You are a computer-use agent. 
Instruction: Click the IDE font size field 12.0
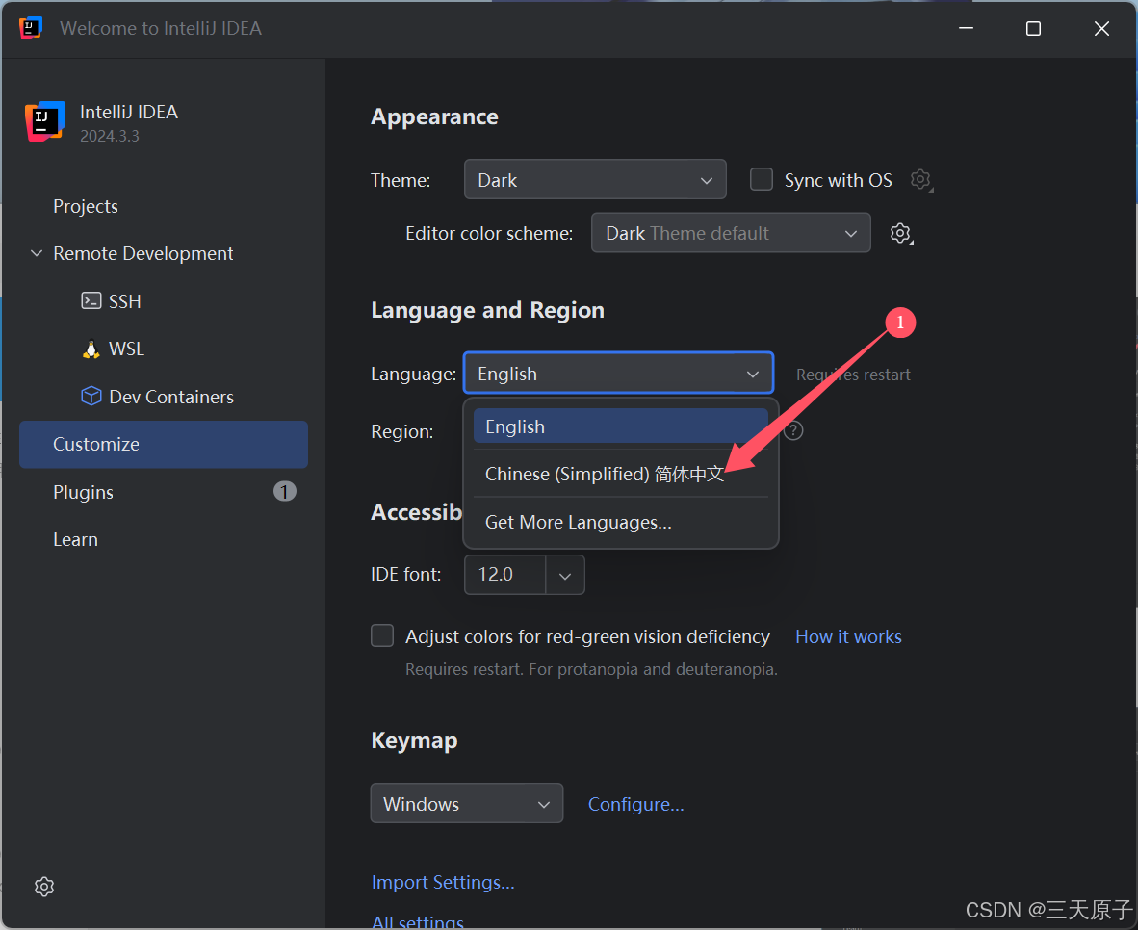[x=505, y=575]
